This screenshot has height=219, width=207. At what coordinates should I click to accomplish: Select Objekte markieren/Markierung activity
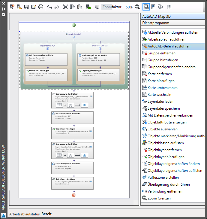click(x=173, y=136)
